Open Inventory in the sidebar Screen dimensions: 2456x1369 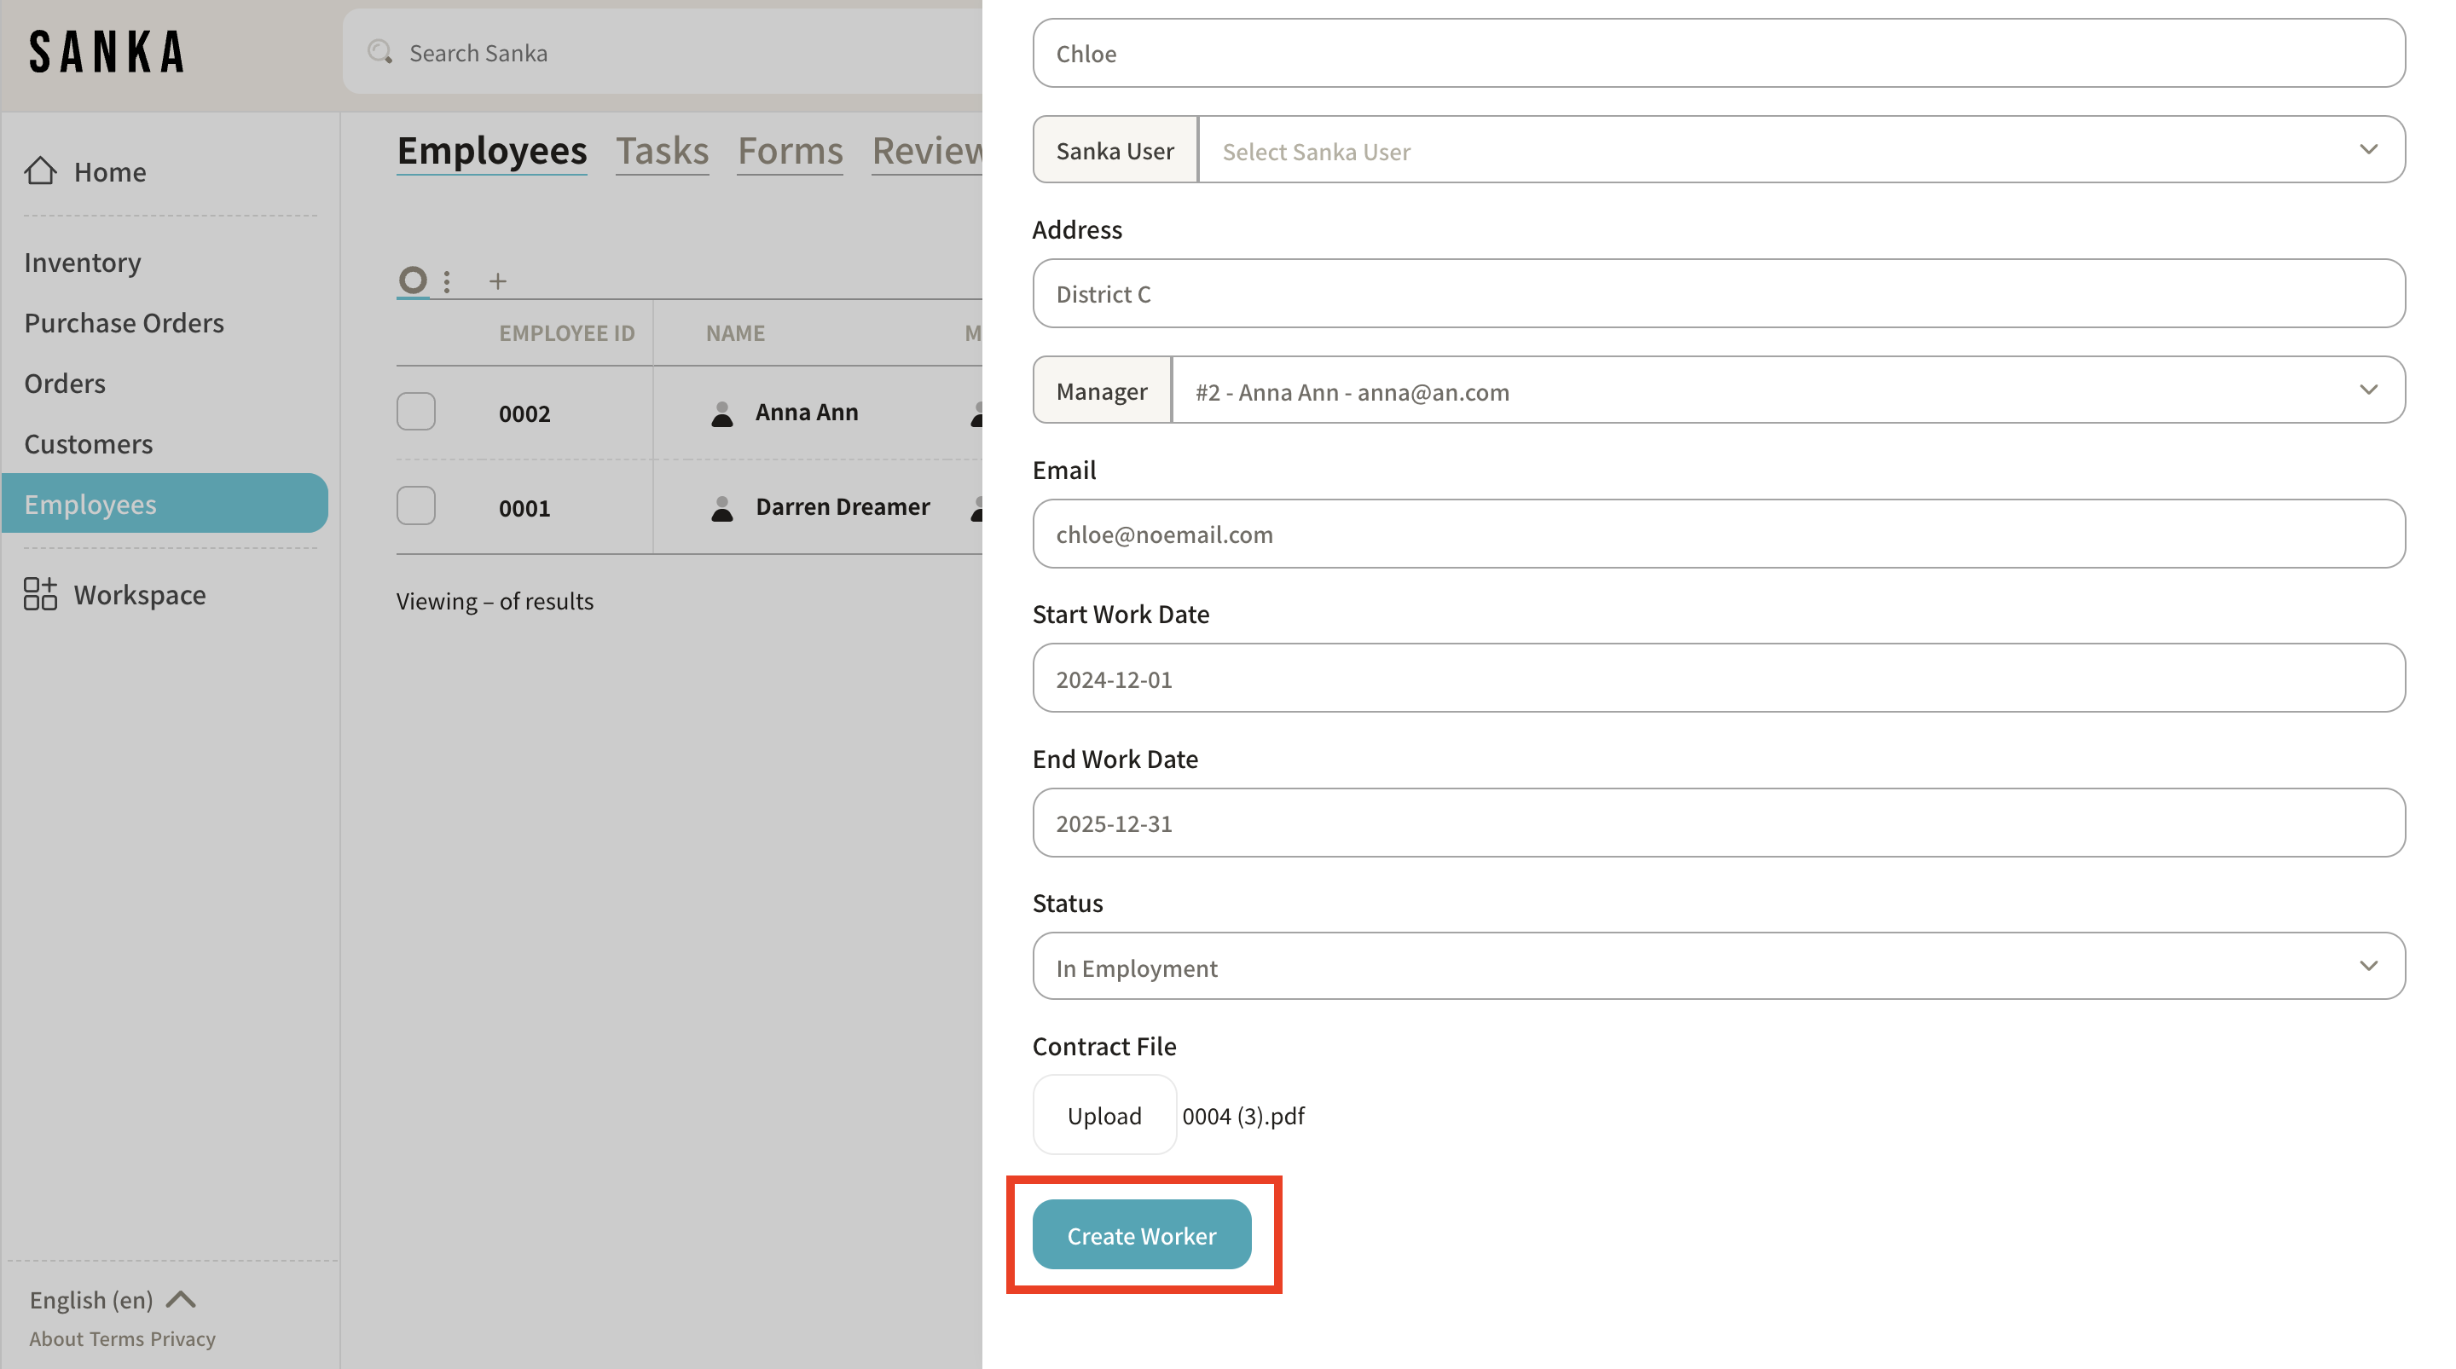[x=83, y=263]
